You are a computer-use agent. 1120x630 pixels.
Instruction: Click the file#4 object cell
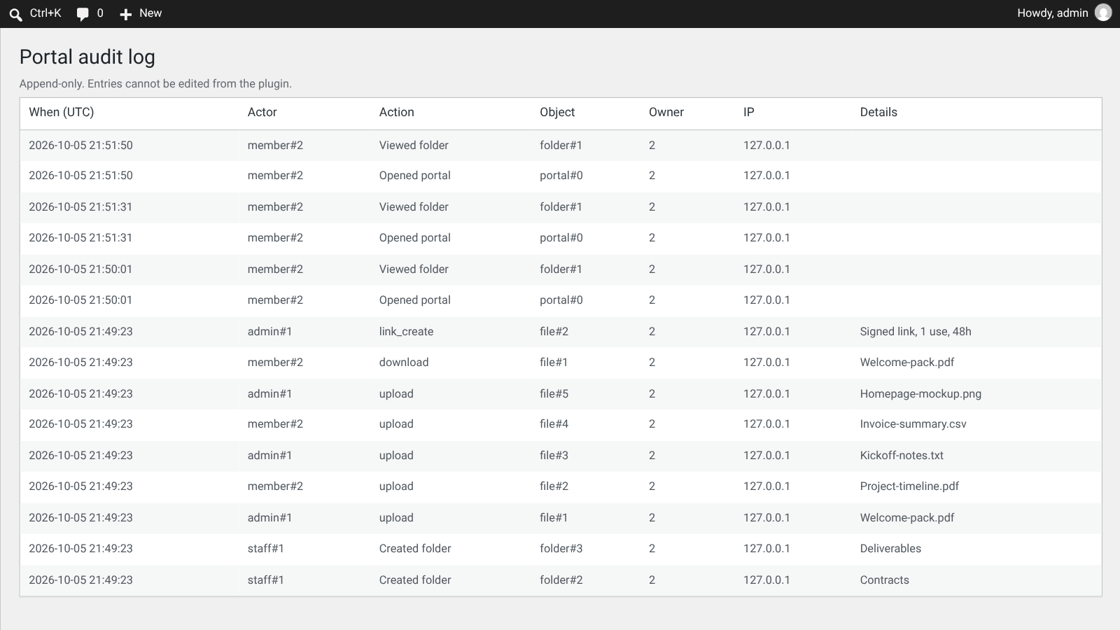pyautogui.click(x=554, y=423)
